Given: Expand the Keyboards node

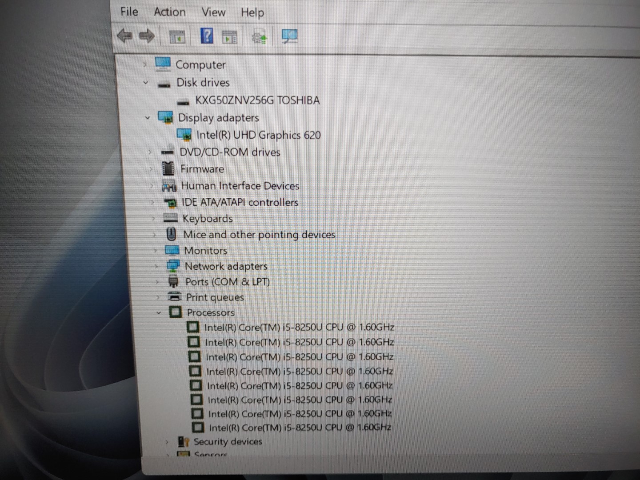Looking at the screenshot, I should (153, 218).
